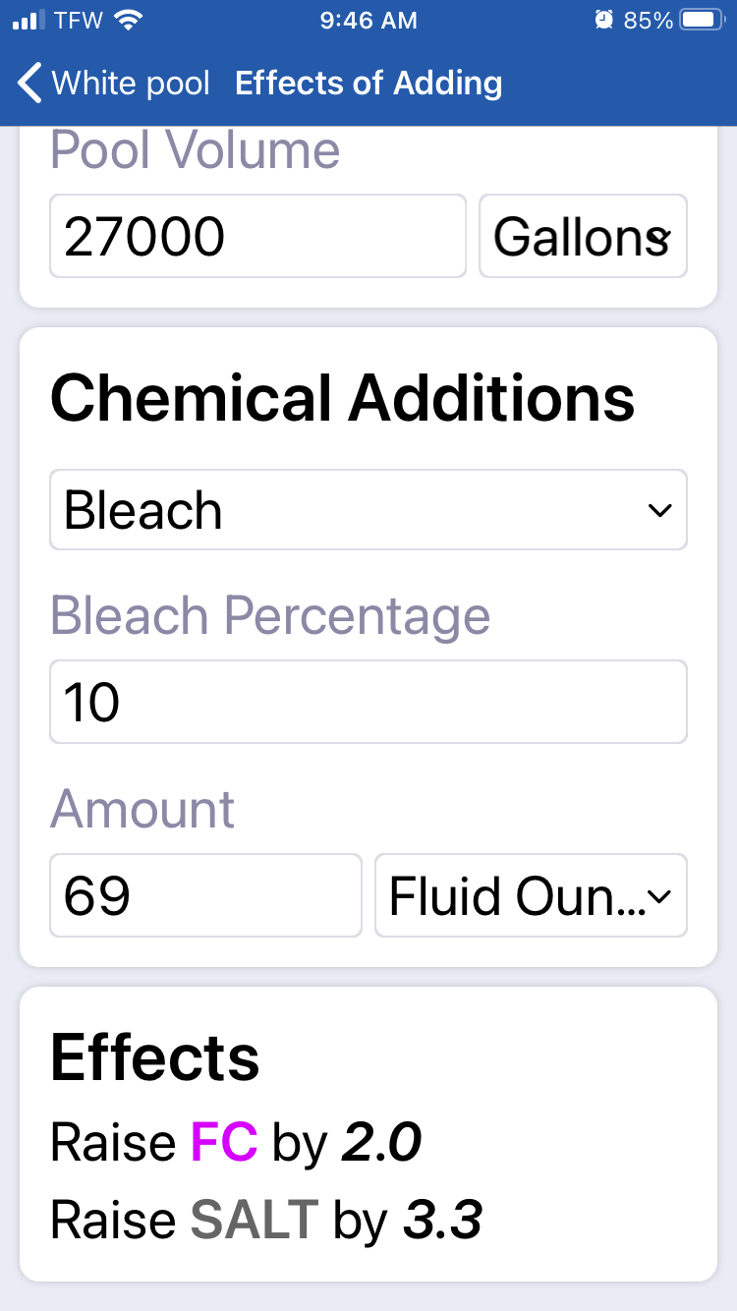Tap the Wi-Fi status icon
Viewport: 737px width, 1311px height.
click(129, 20)
